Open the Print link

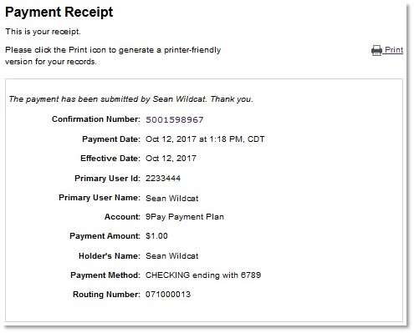click(394, 50)
